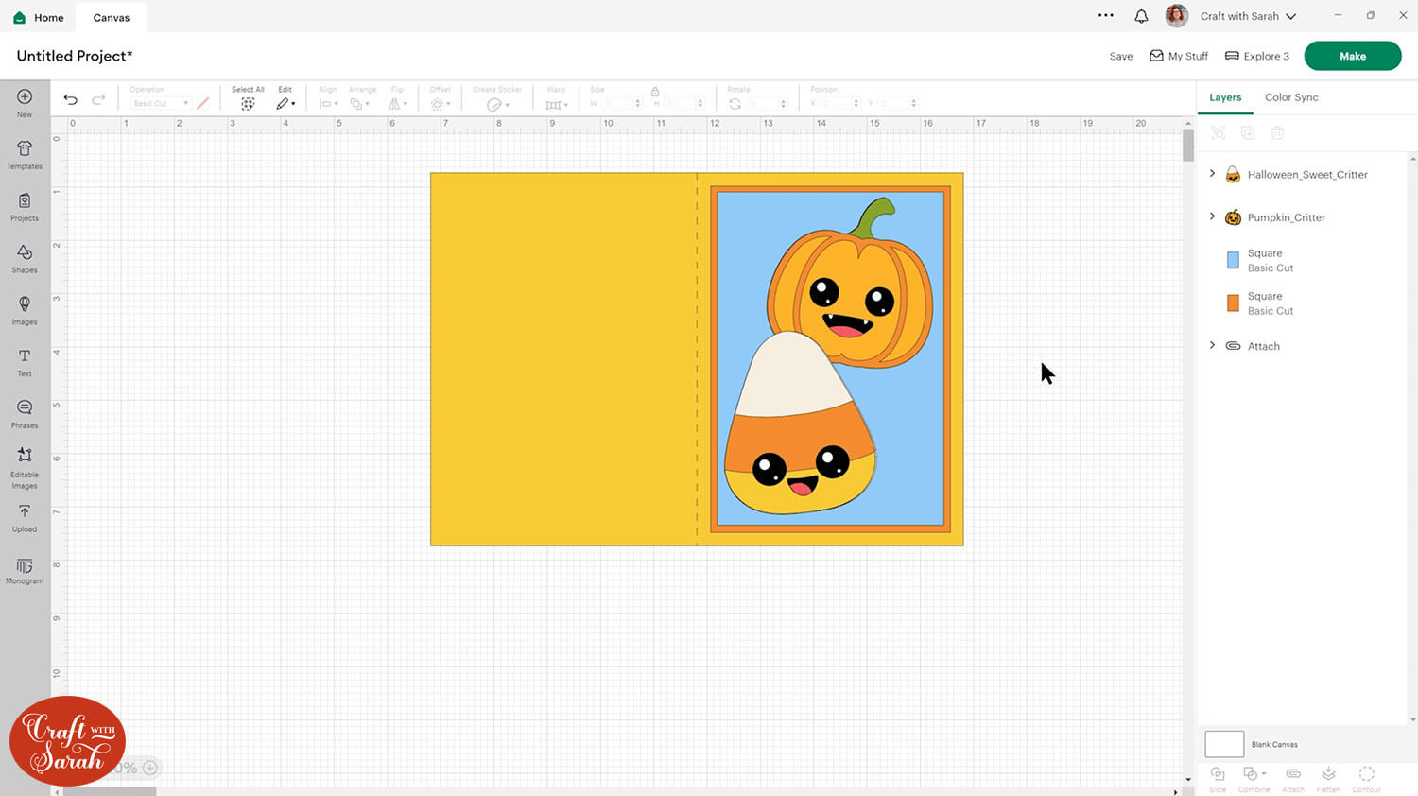This screenshot has height=796, width=1418.
Task: Click the Undo arrow
Action: (71, 99)
